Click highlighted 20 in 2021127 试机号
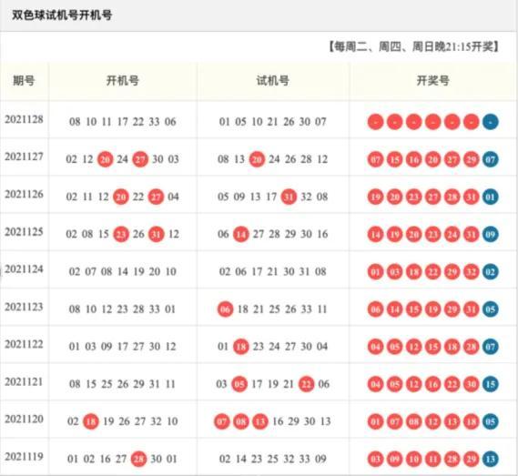The image size is (518, 476). point(257,159)
